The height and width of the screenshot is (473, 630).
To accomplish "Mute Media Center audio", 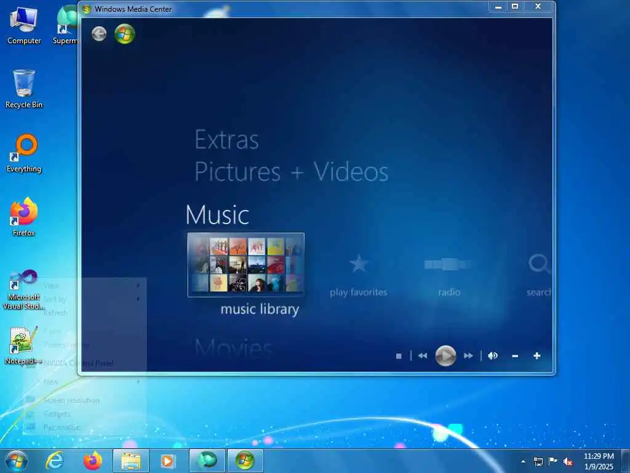I will (493, 355).
